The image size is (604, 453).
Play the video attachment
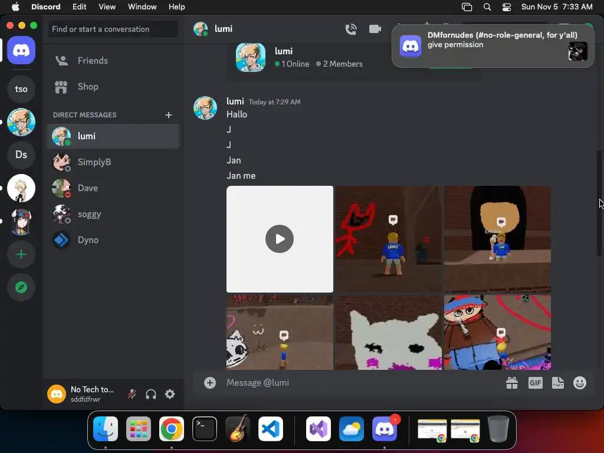[280, 239]
